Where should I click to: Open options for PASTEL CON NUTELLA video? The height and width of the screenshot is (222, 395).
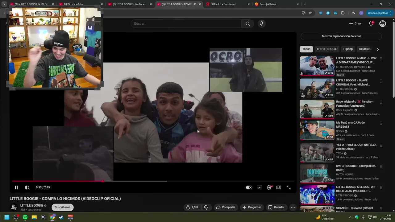click(x=381, y=145)
